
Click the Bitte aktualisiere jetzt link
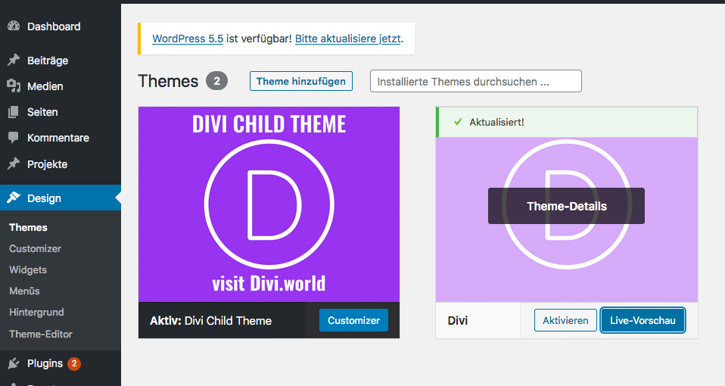coord(347,39)
